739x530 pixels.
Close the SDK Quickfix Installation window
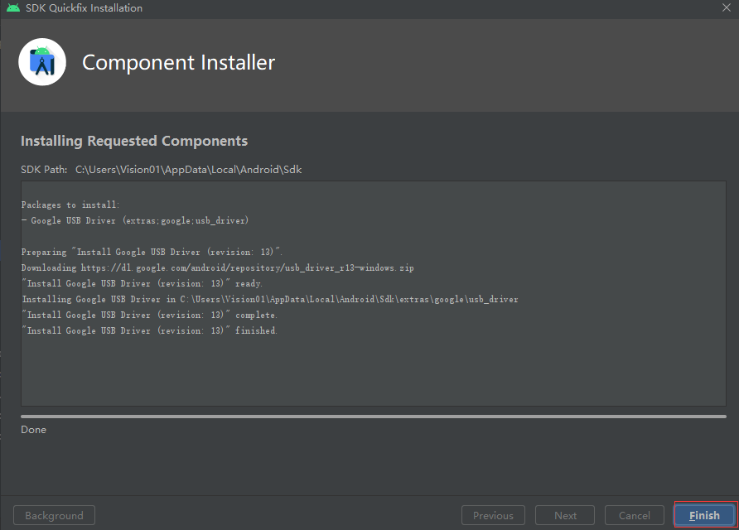pyautogui.click(x=726, y=8)
